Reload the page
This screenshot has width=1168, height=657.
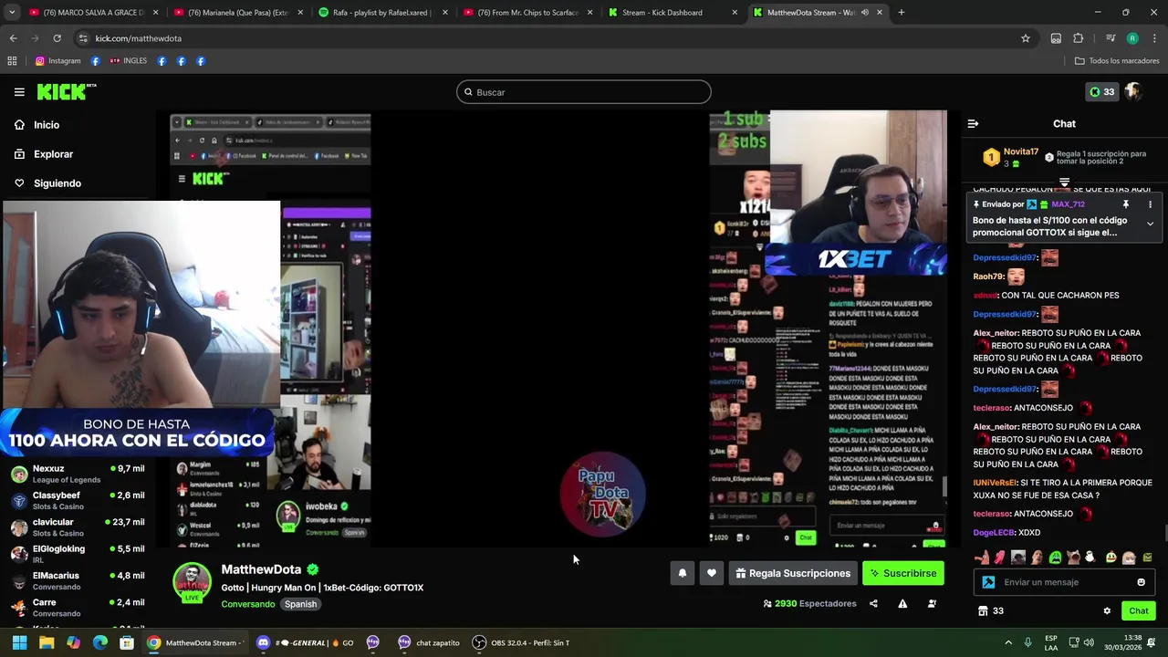tap(57, 38)
